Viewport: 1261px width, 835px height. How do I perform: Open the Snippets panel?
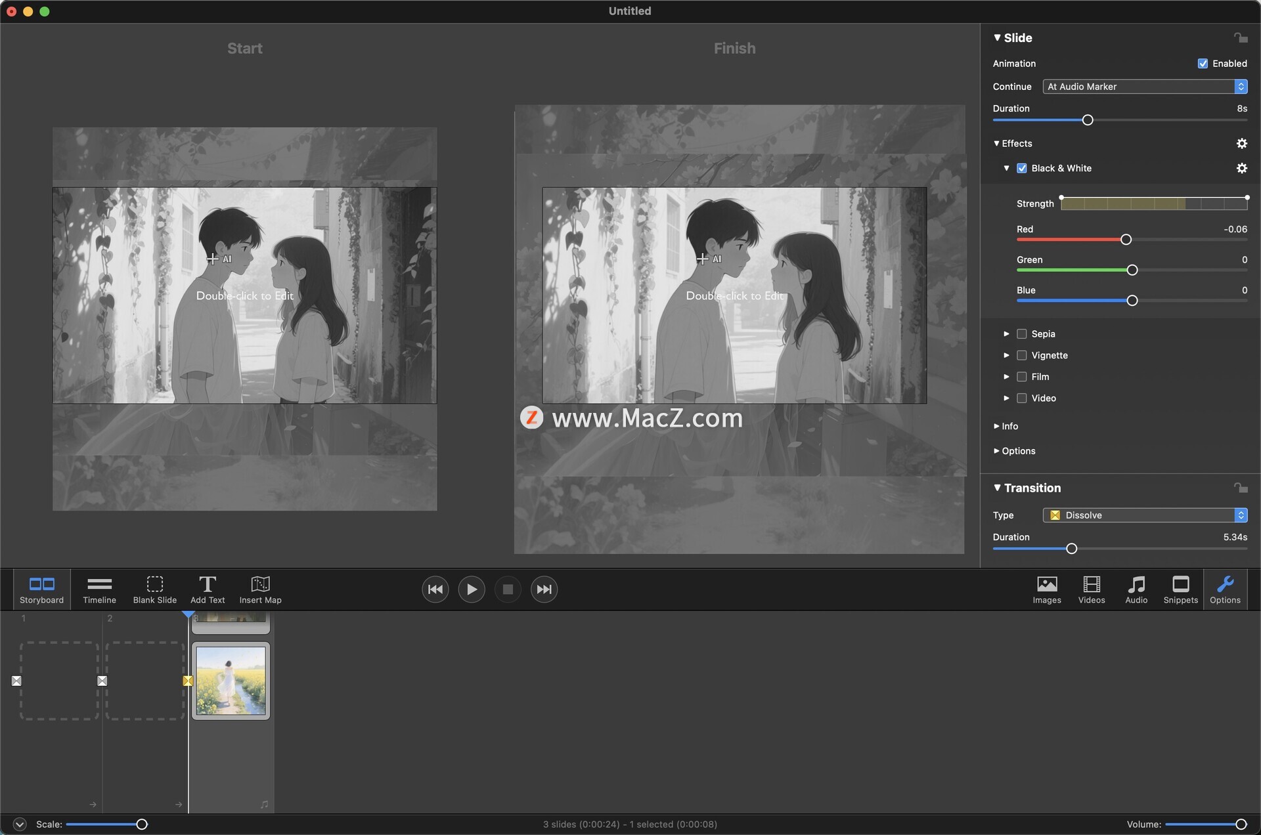(1181, 589)
